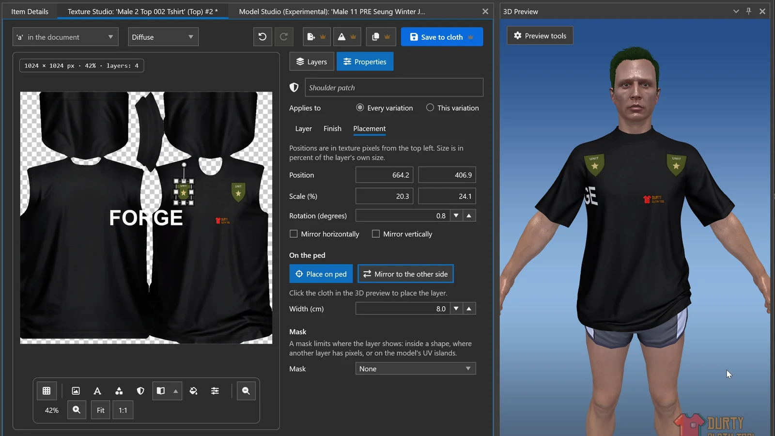This screenshot has width=775, height=436.
Task: Select the text tool (A icon)
Action: tap(97, 391)
